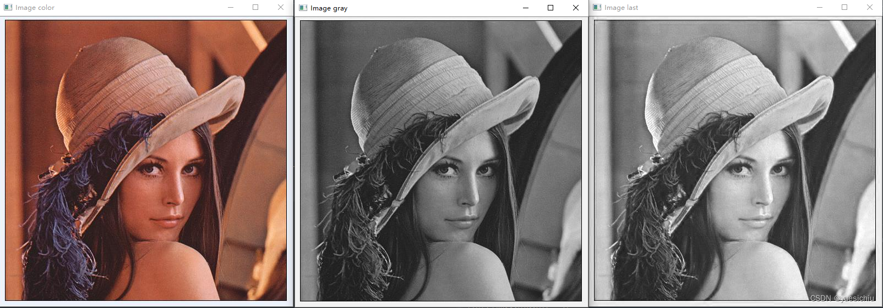The image size is (883, 308).
Task: Click the Image color title text
Action: (35, 8)
